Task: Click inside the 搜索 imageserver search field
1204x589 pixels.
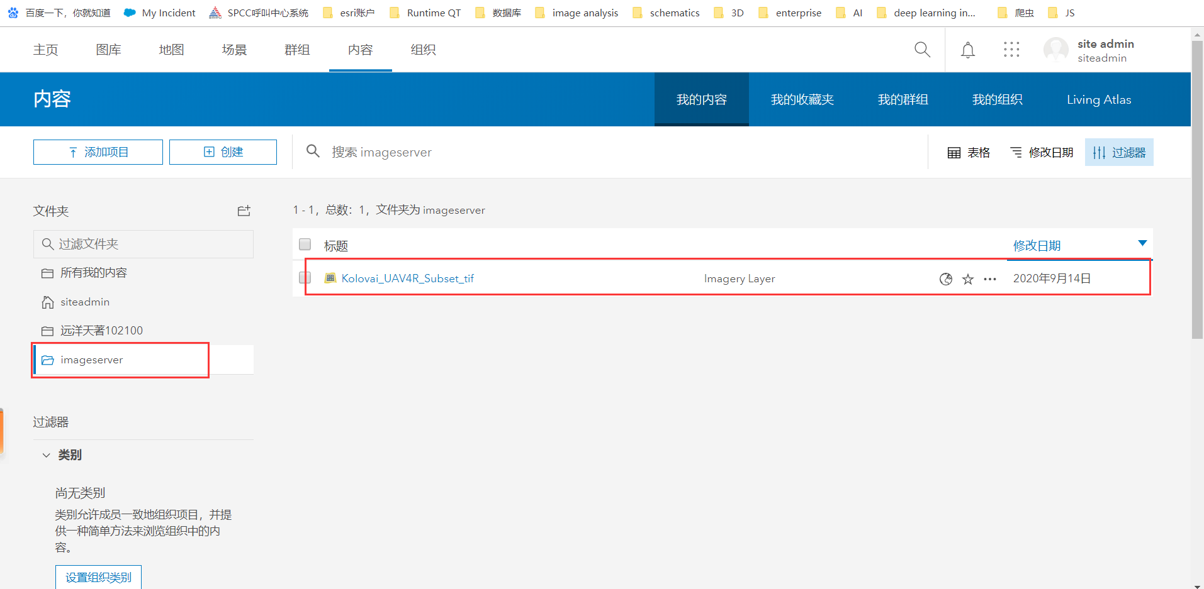Action: pos(441,151)
